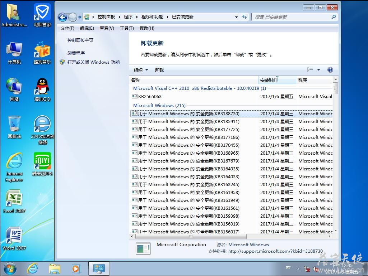Focus the 搜索 已安装更新 search field

point(291,17)
